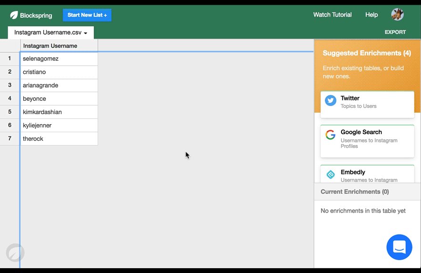
Task: Select row number 7 header
Action: click(x=10, y=138)
